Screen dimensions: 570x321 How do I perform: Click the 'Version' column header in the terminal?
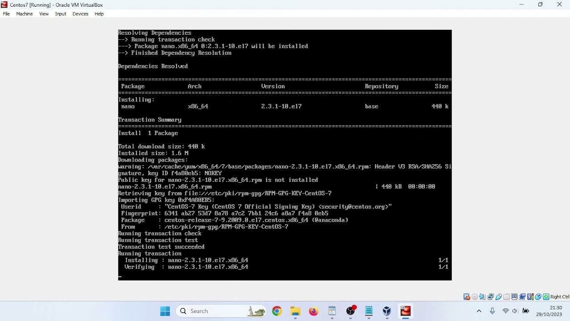(x=273, y=86)
